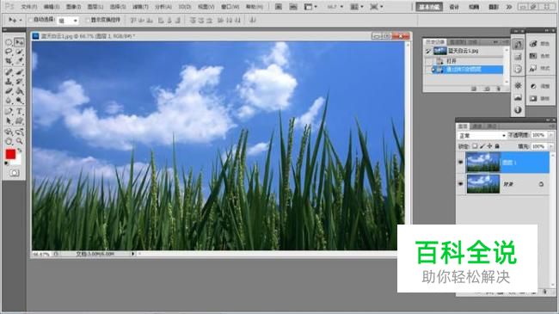Viewport: 559px width, 314px height.
Task: Switch to the 通道 tab in Layers panel
Action: [476, 126]
